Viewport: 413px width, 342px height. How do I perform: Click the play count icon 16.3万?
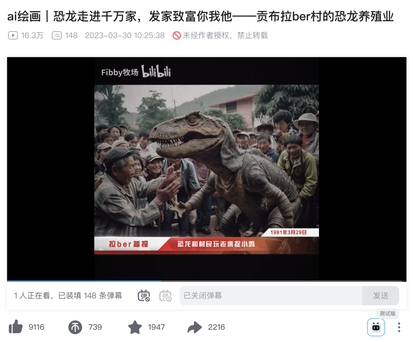(x=13, y=35)
